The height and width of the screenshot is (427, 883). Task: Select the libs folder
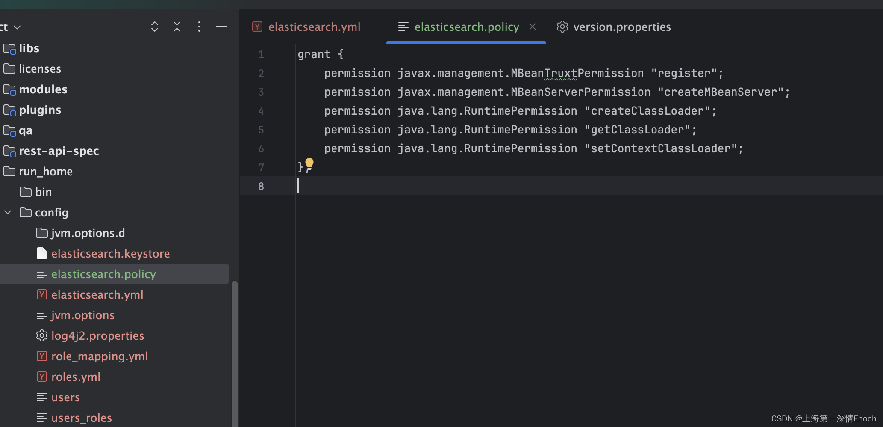pyautogui.click(x=29, y=48)
